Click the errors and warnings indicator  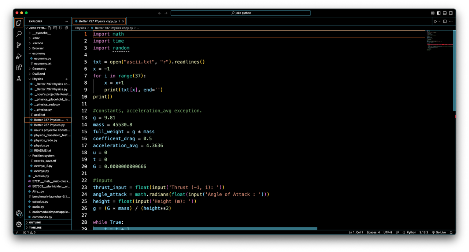(29, 232)
